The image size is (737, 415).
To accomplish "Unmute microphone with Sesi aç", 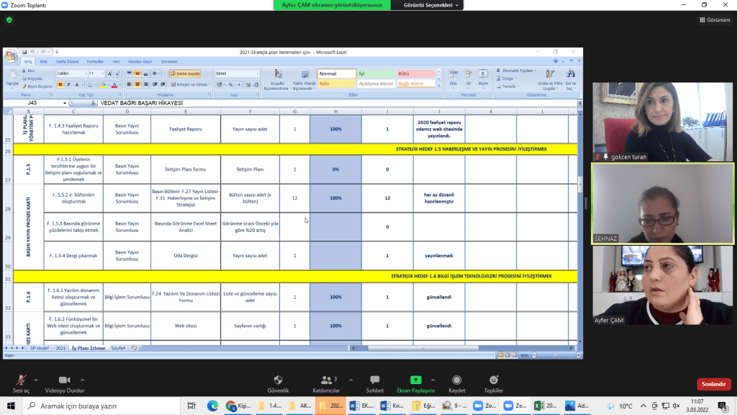I will (x=21, y=380).
